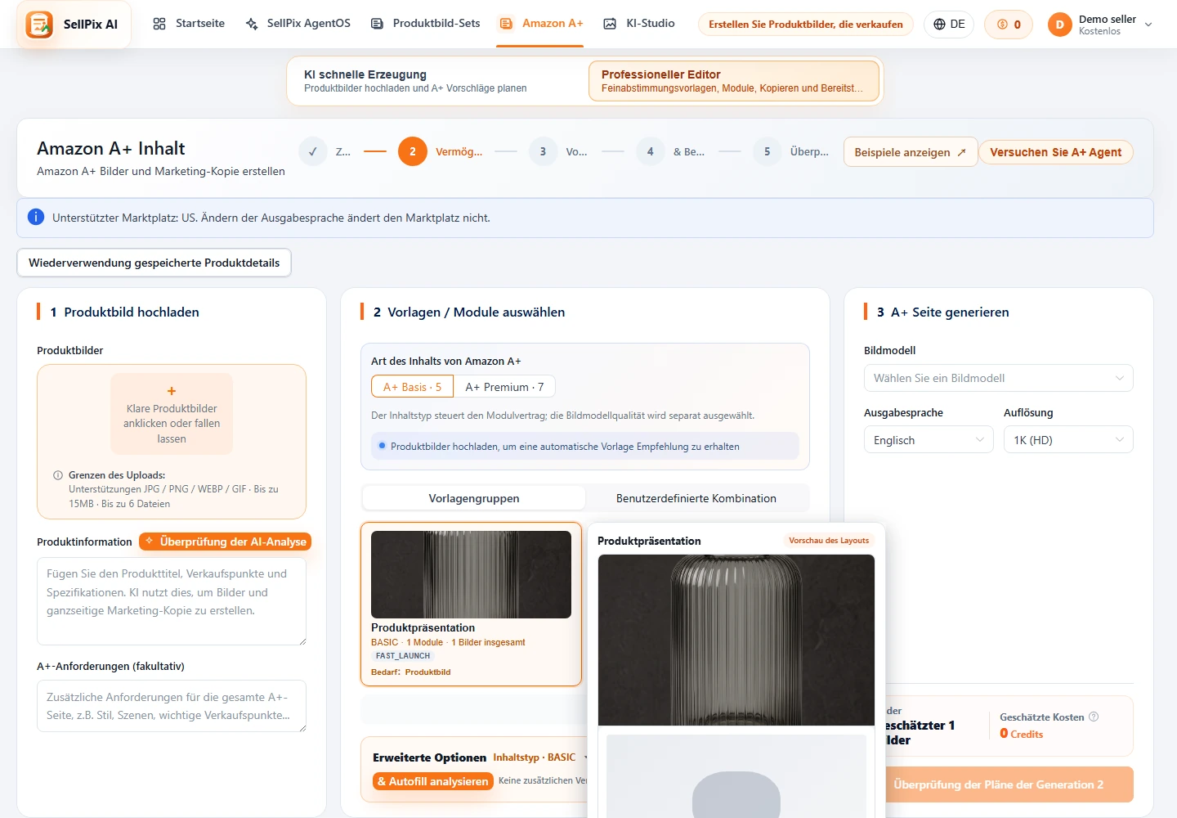Screen dimensions: 1177x818
Task: Switch to the Vorlagengruppen tab
Action: [x=474, y=498]
